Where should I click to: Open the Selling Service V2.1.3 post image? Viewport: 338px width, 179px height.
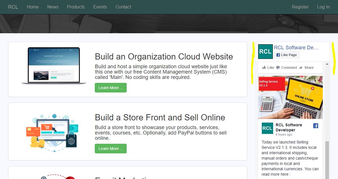coord(290,97)
